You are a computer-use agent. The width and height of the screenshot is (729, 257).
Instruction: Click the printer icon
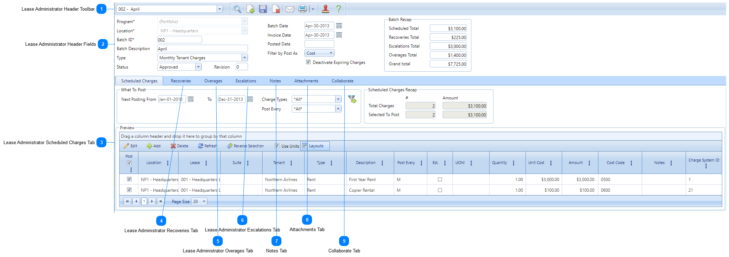pyautogui.click(x=302, y=9)
